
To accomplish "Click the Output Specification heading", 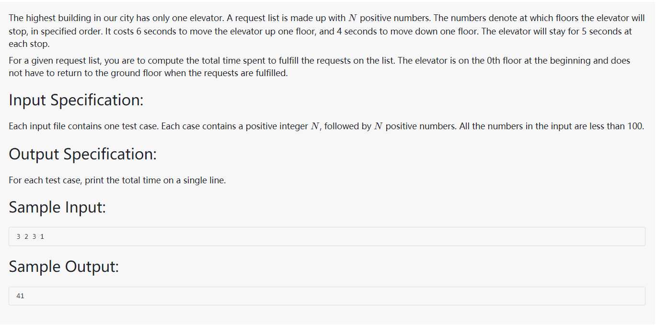I will (83, 154).
